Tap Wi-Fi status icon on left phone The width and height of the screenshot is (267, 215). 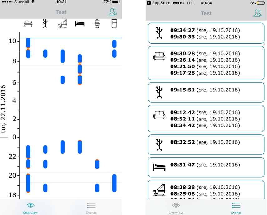tap(33, 2)
